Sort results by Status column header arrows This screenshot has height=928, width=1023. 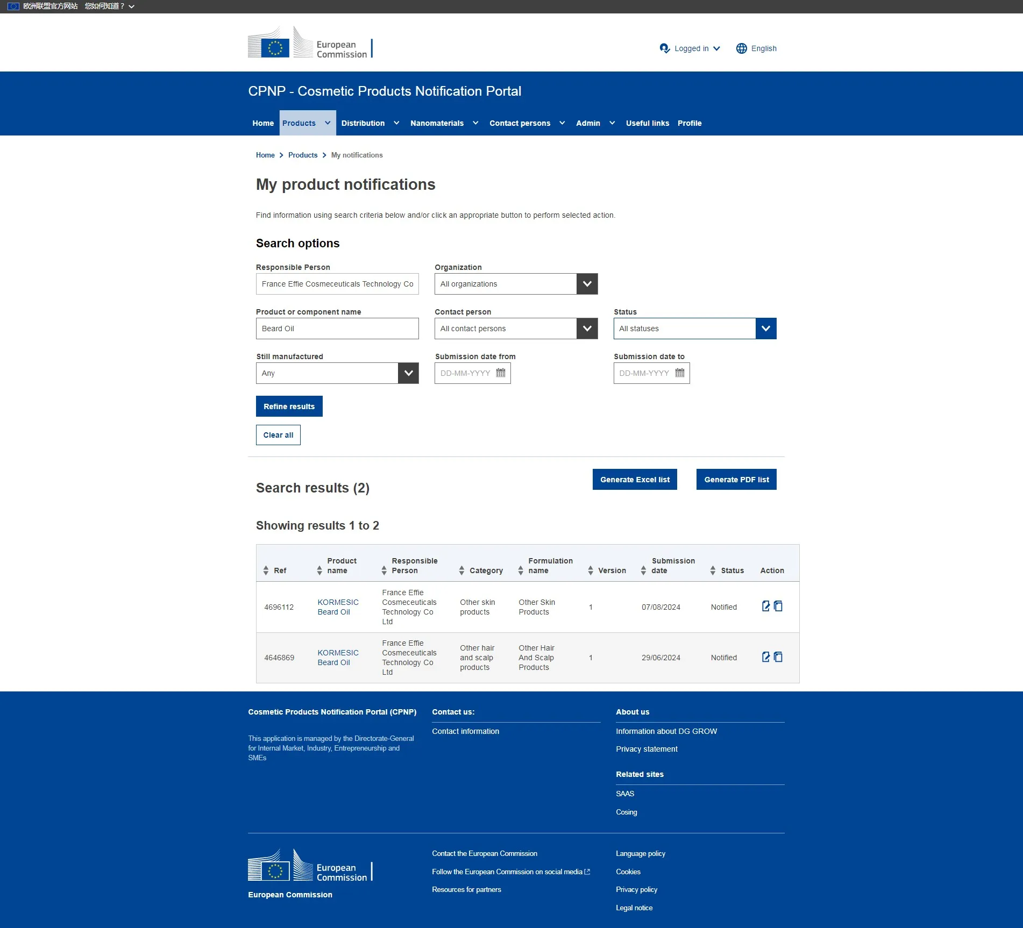713,570
